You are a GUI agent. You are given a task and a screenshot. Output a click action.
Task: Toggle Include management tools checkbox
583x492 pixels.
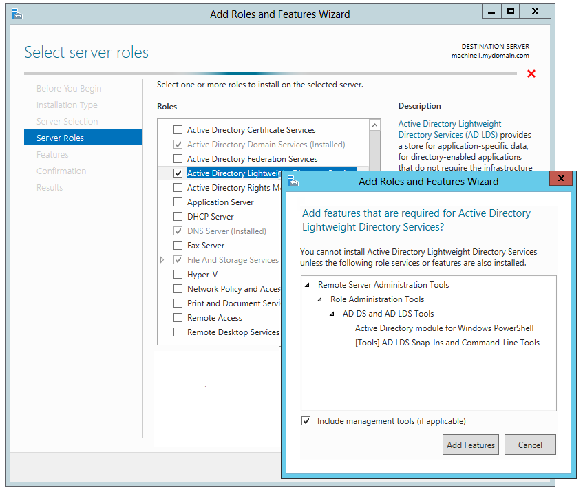306,421
